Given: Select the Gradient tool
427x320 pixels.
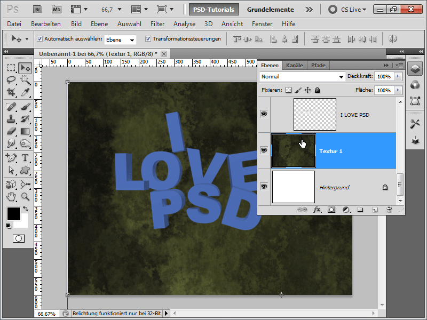Looking at the screenshot, I should tap(25, 131).
